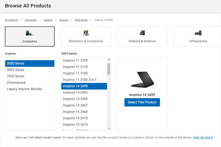Select Electronics & Accessories category label

[x=86, y=41]
